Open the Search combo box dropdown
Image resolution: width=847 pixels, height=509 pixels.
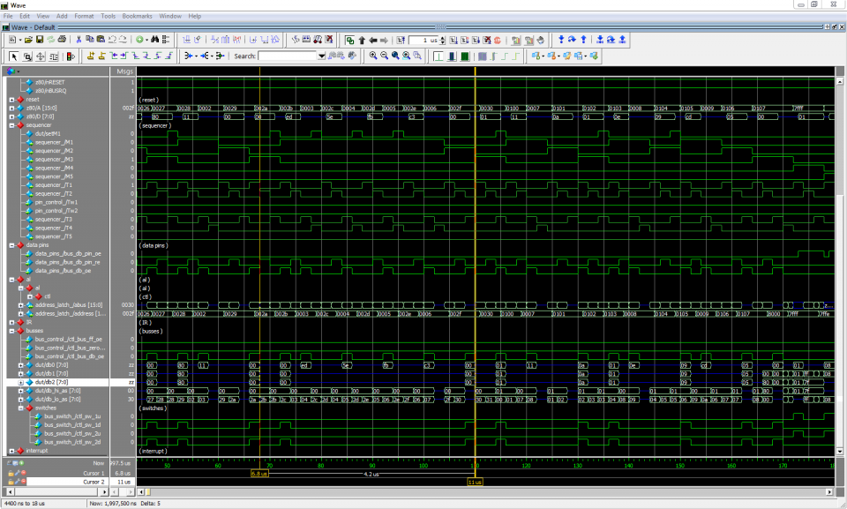323,56
